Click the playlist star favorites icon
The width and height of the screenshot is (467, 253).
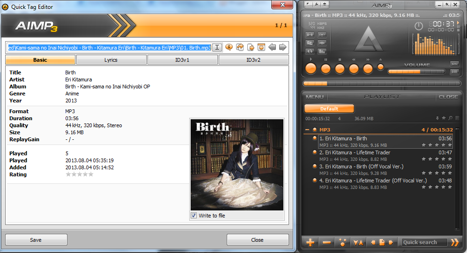[444, 118]
